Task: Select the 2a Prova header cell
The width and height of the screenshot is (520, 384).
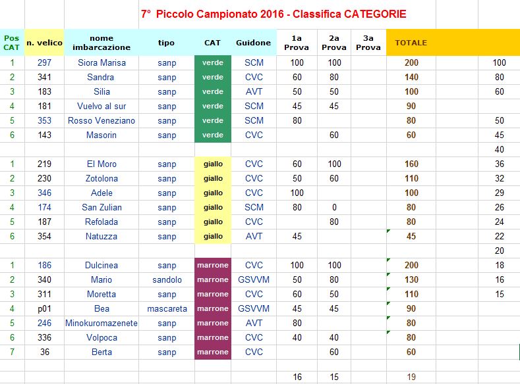Action: coord(334,43)
